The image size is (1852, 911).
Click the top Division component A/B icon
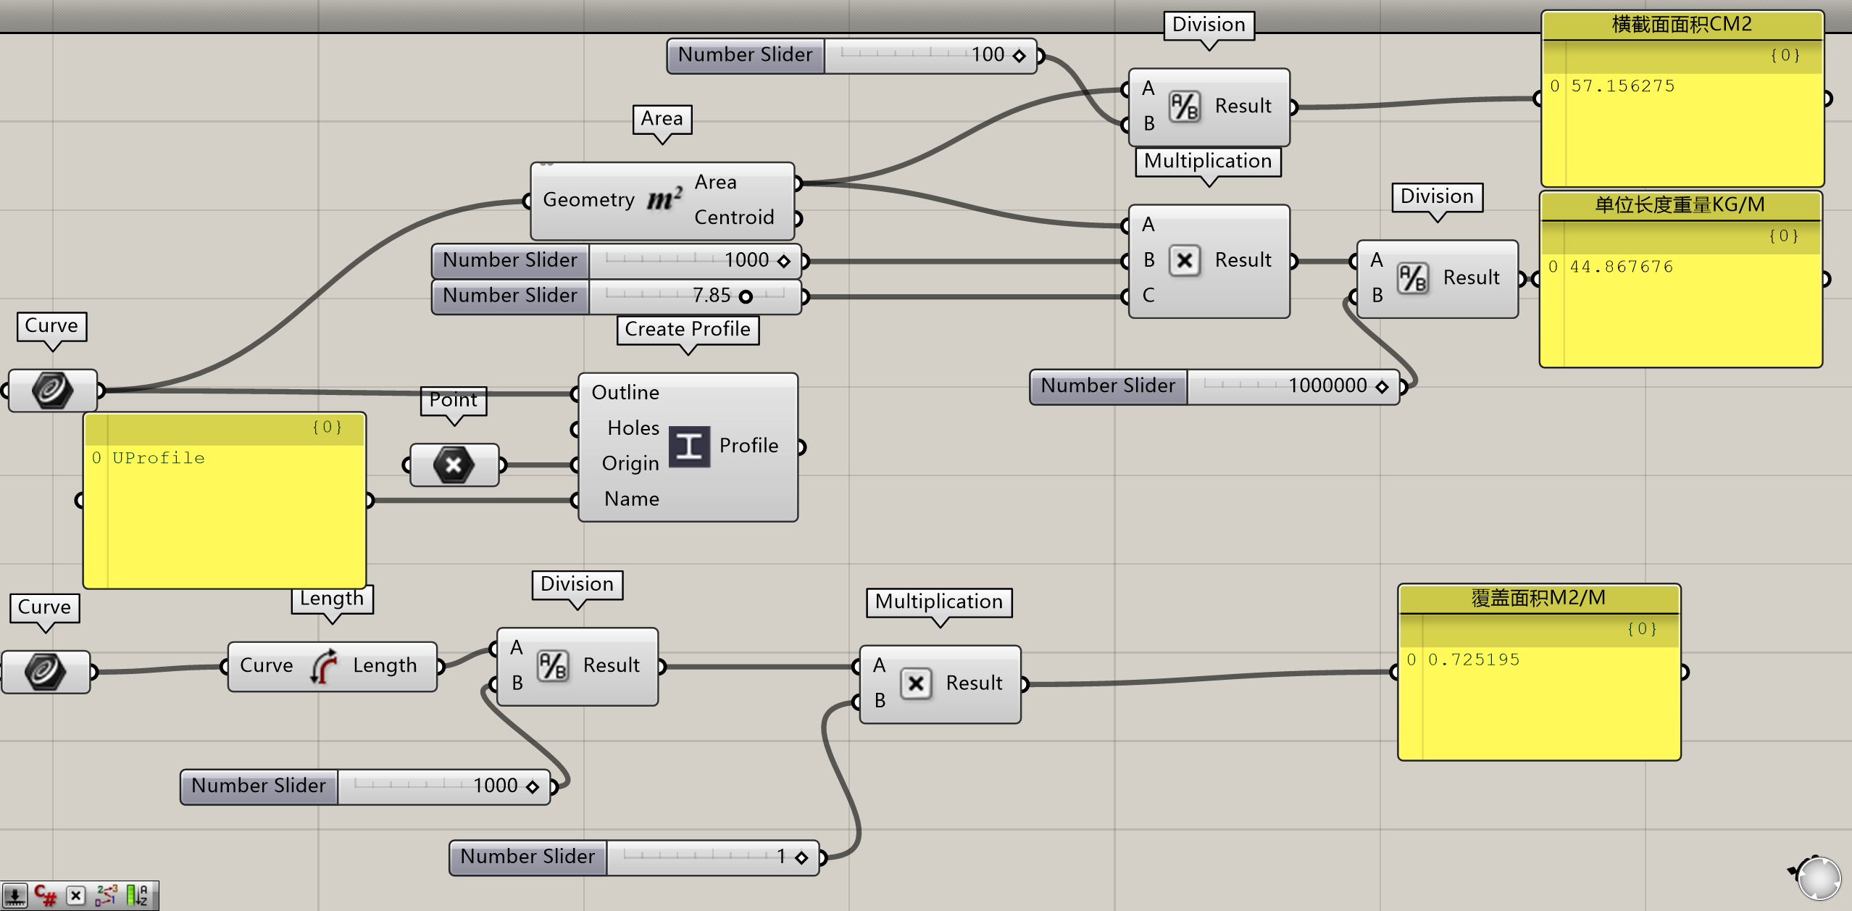pos(1185,107)
